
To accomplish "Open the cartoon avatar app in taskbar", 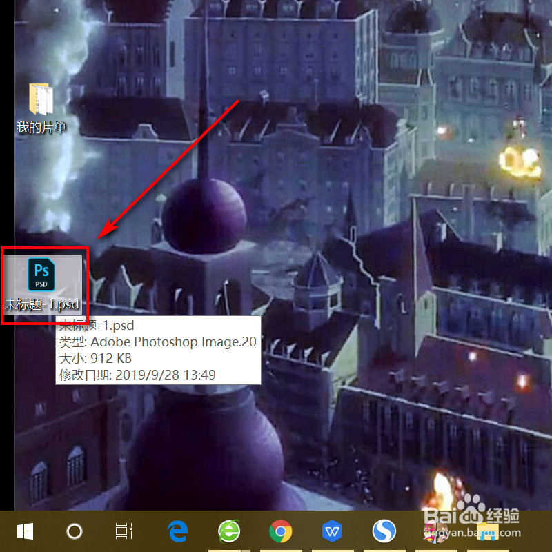I will [435, 532].
